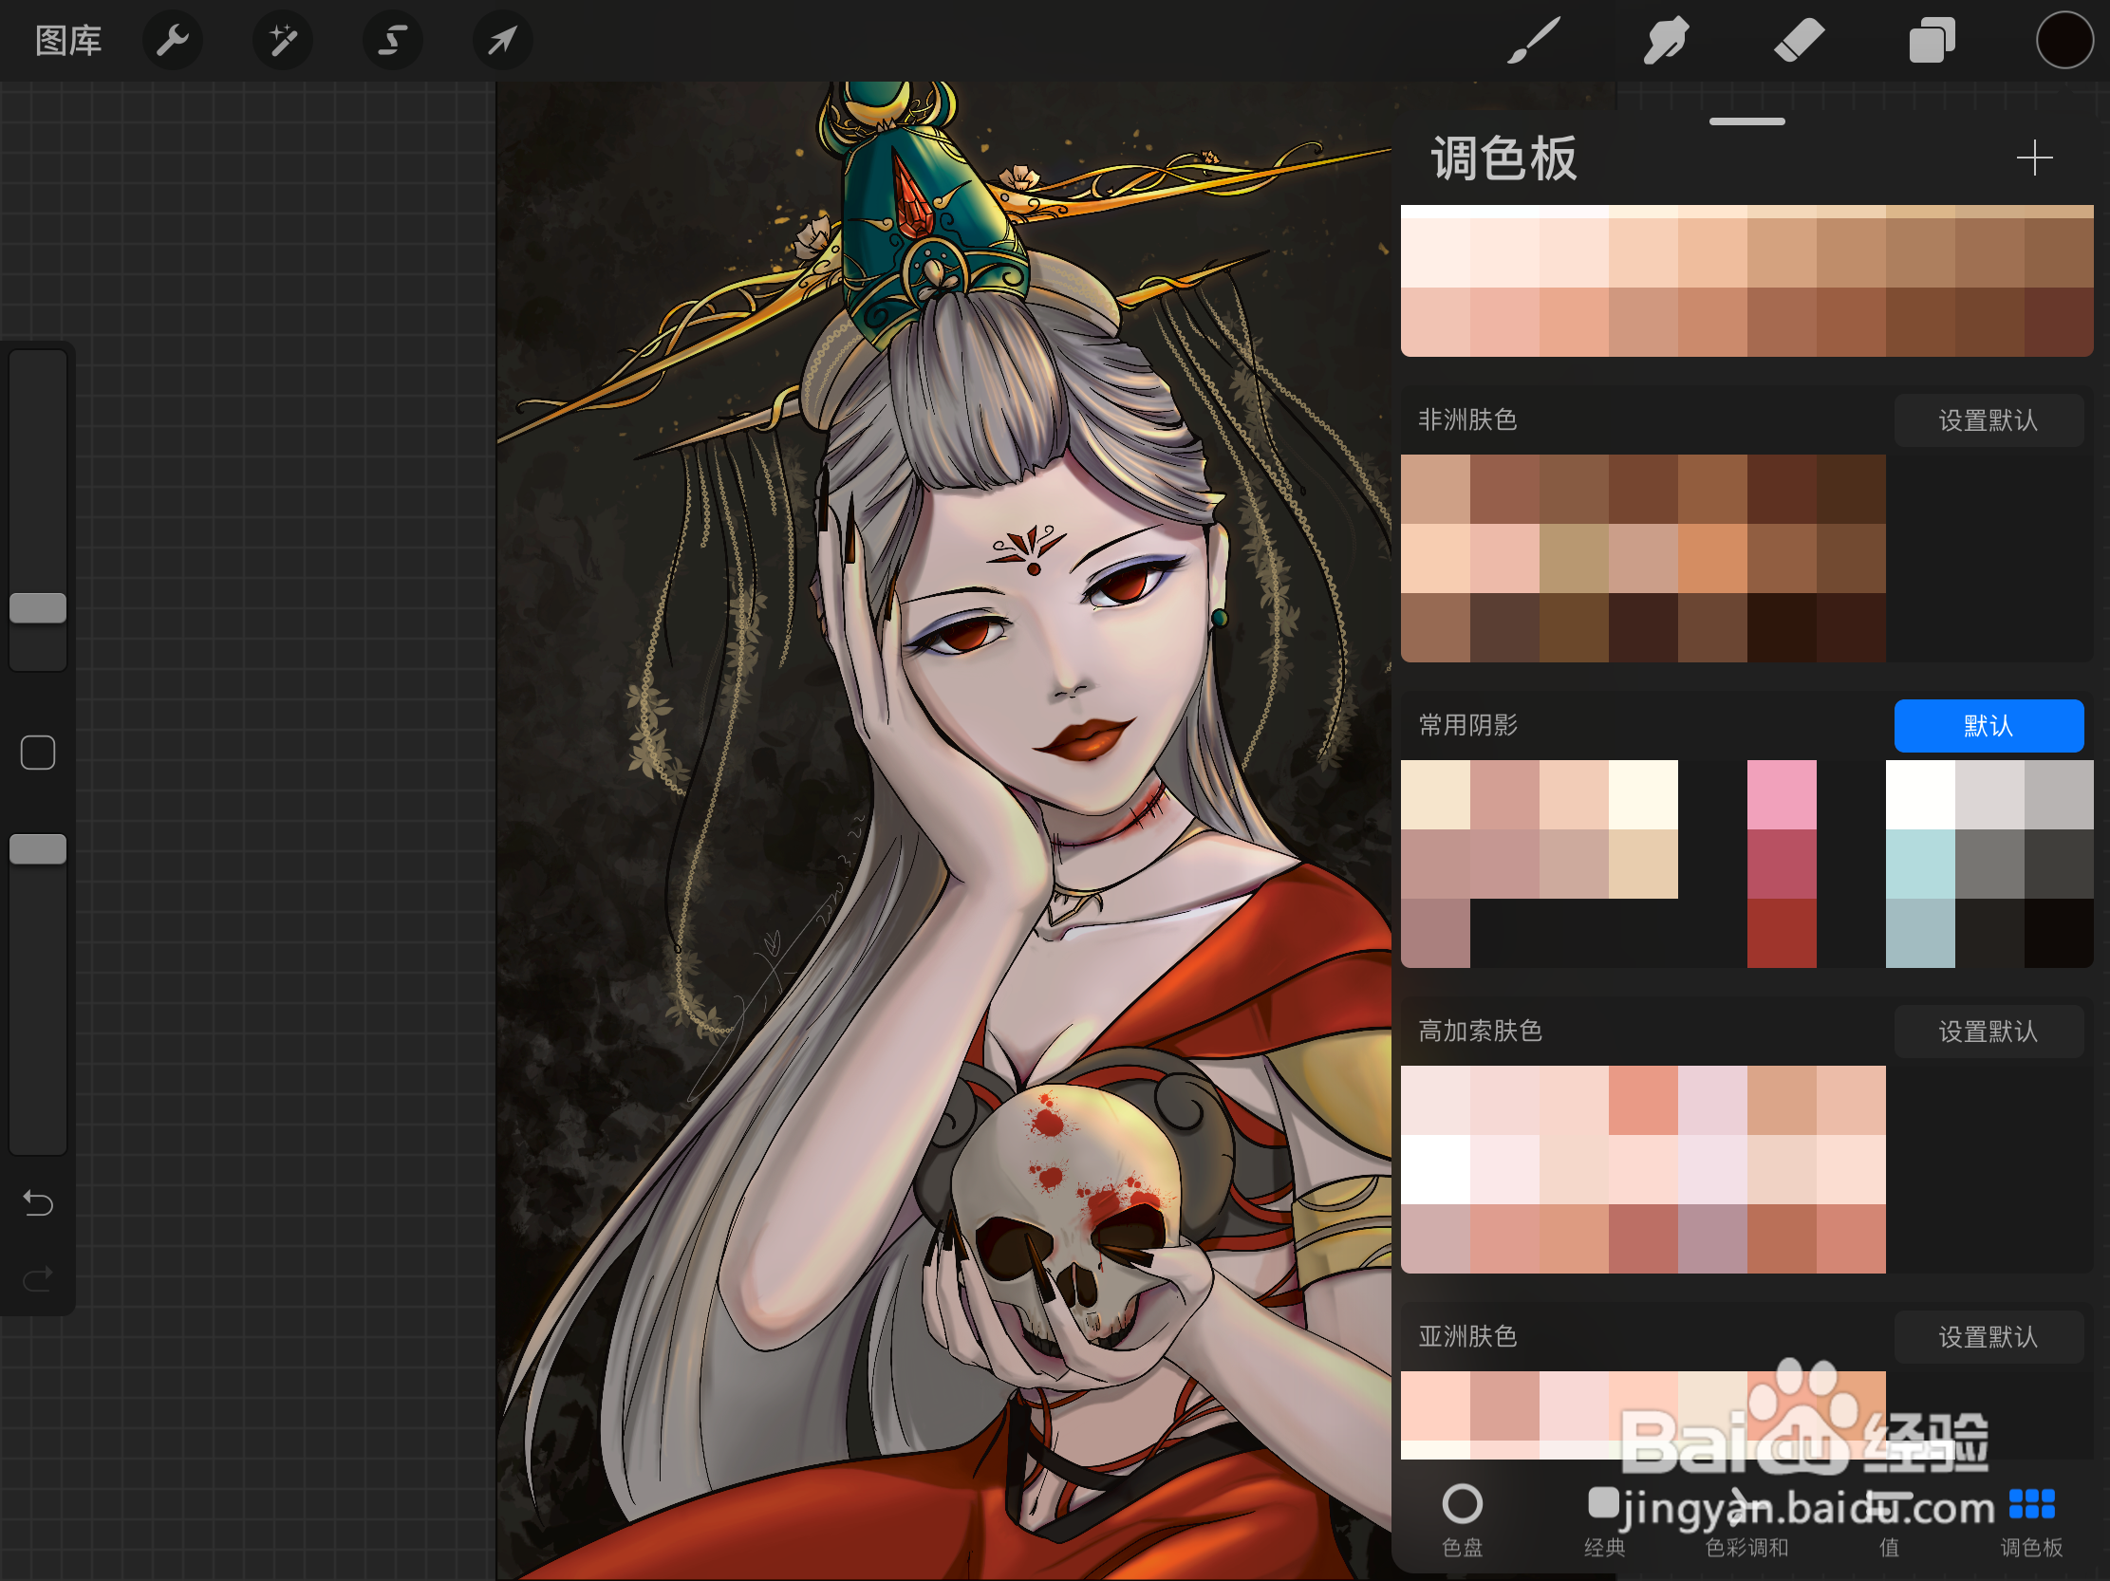
Task: Pick the rose-red middle swatch in 常用阴影
Action: pyautogui.click(x=1781, y=864)
